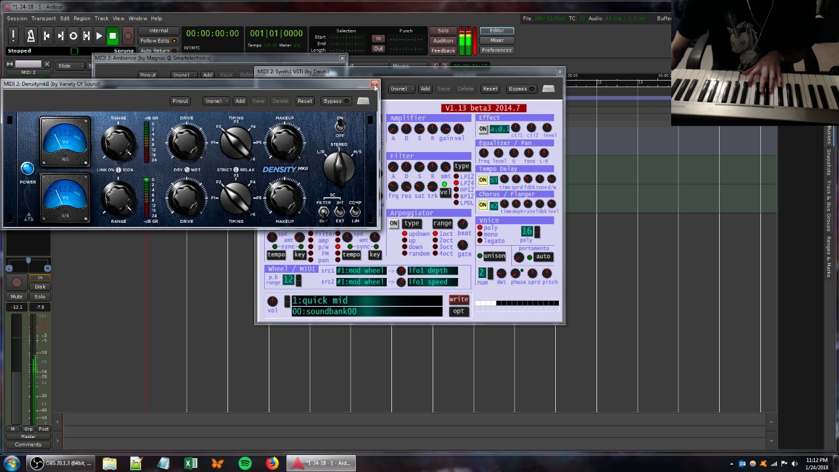Click the write button in Synth1
The image size is (839, 472).
click(459, 300)
